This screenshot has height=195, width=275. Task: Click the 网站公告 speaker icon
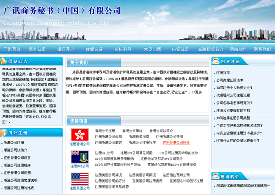point(5,61)
